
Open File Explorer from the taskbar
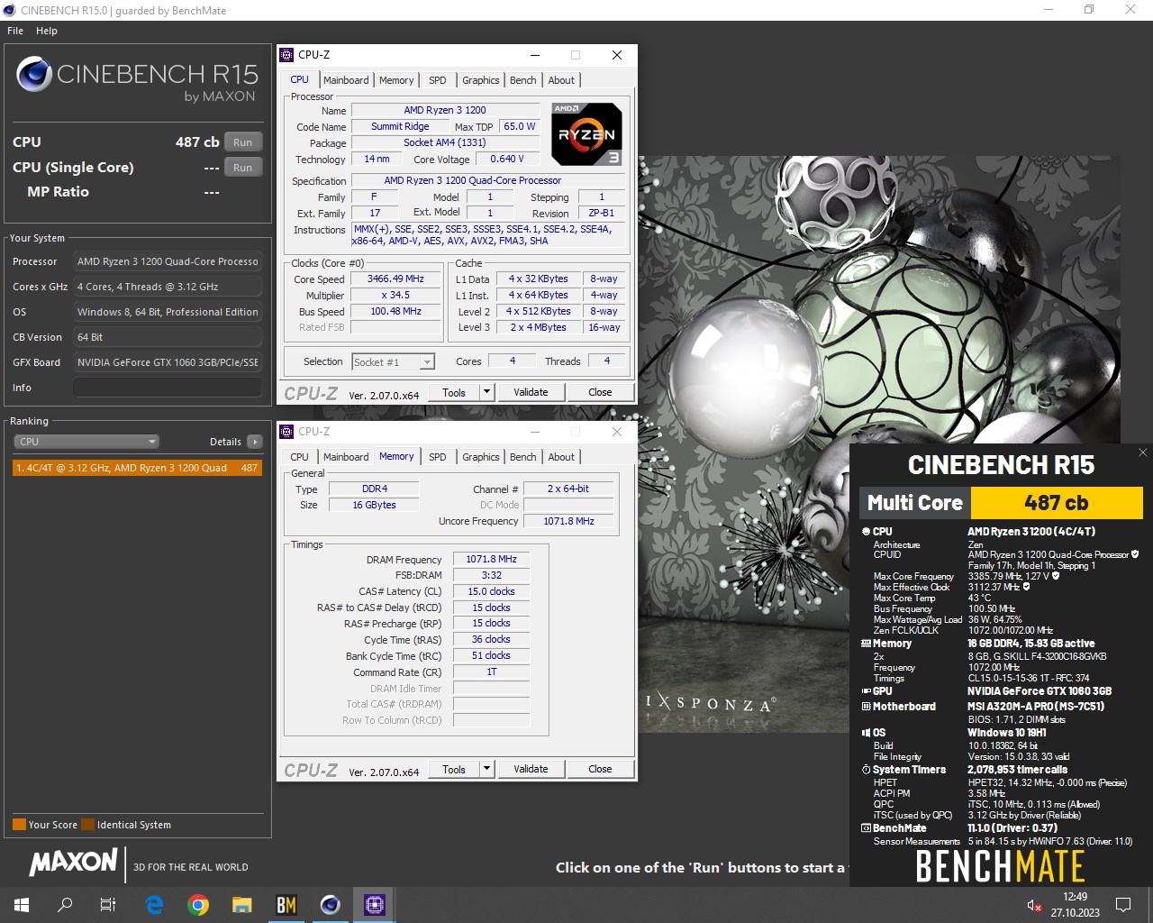click(x=241, y=904)
